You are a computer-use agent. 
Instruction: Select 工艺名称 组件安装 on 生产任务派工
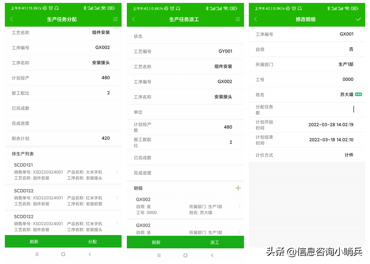pyautogui.click(x=223, y=66)
